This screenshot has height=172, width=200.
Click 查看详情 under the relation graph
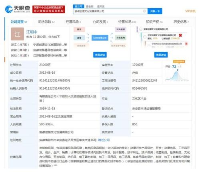tap(100, 55)
